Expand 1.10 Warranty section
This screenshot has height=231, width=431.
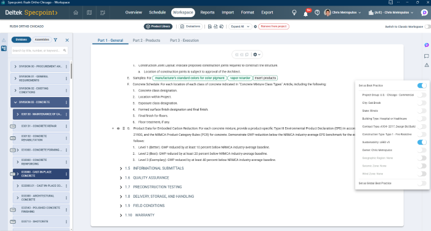coord(121,215)
